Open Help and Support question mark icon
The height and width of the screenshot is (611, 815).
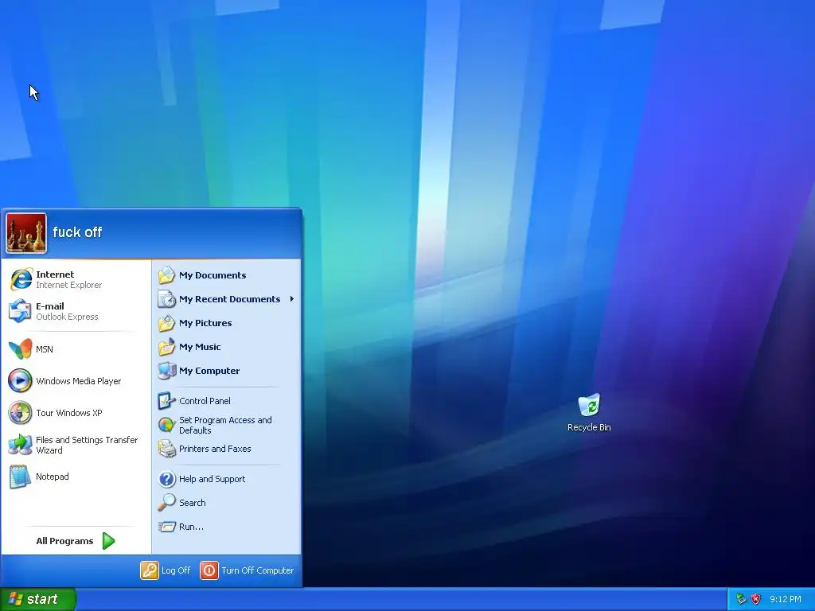167,478
